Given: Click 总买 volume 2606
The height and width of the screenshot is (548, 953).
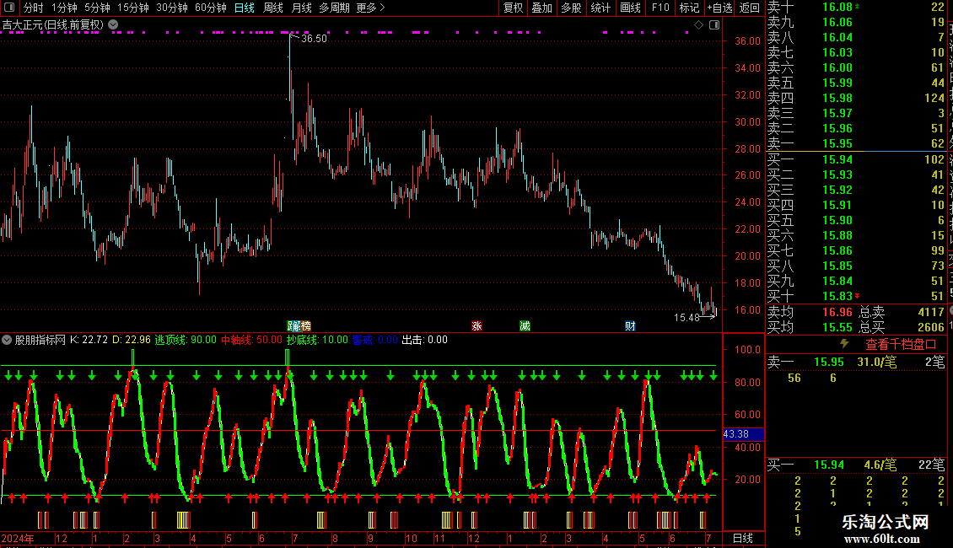Looking at the screenshot, I should point(930,327).
